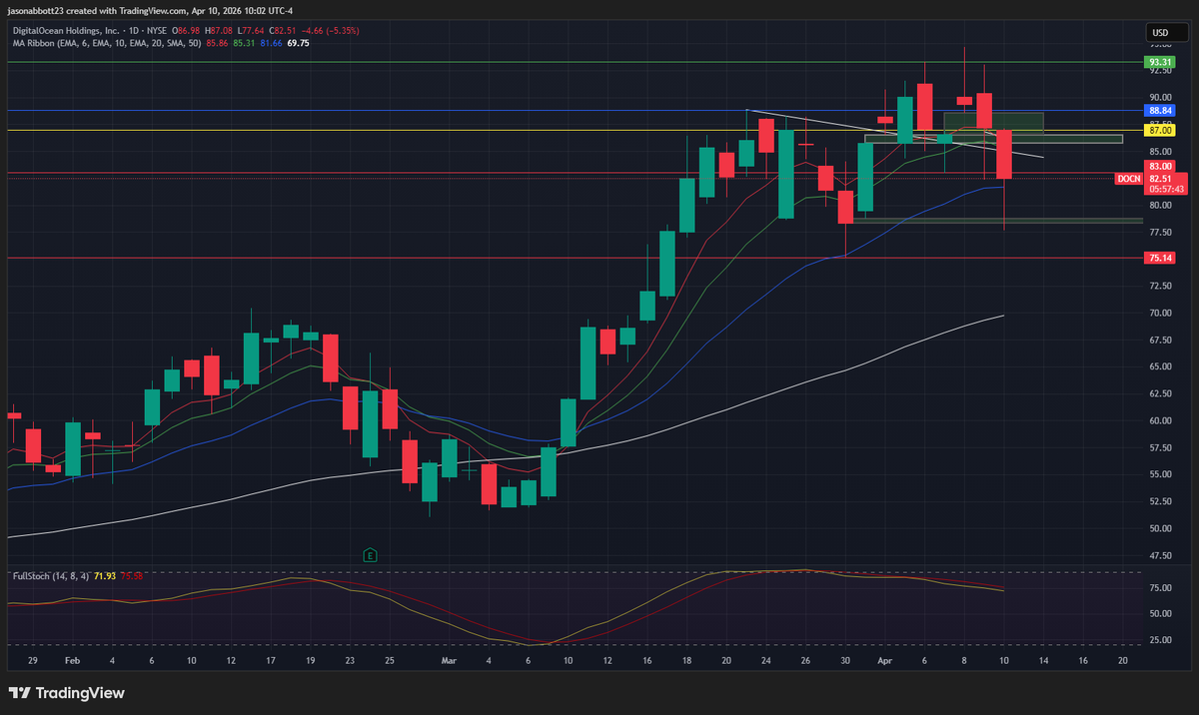The width and height of the screenshot is (1199, 715).
Task: Click the 50.00 stochastic axis tick
Action: coord(1160,613)
